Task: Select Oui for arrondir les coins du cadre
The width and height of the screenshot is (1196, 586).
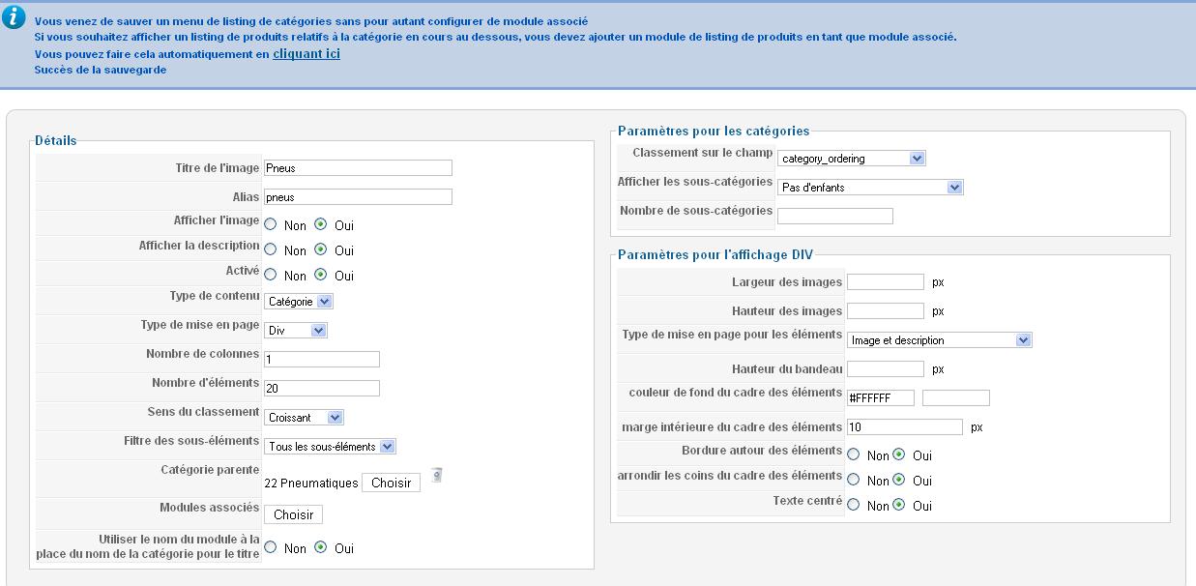Action: point(899,480)
